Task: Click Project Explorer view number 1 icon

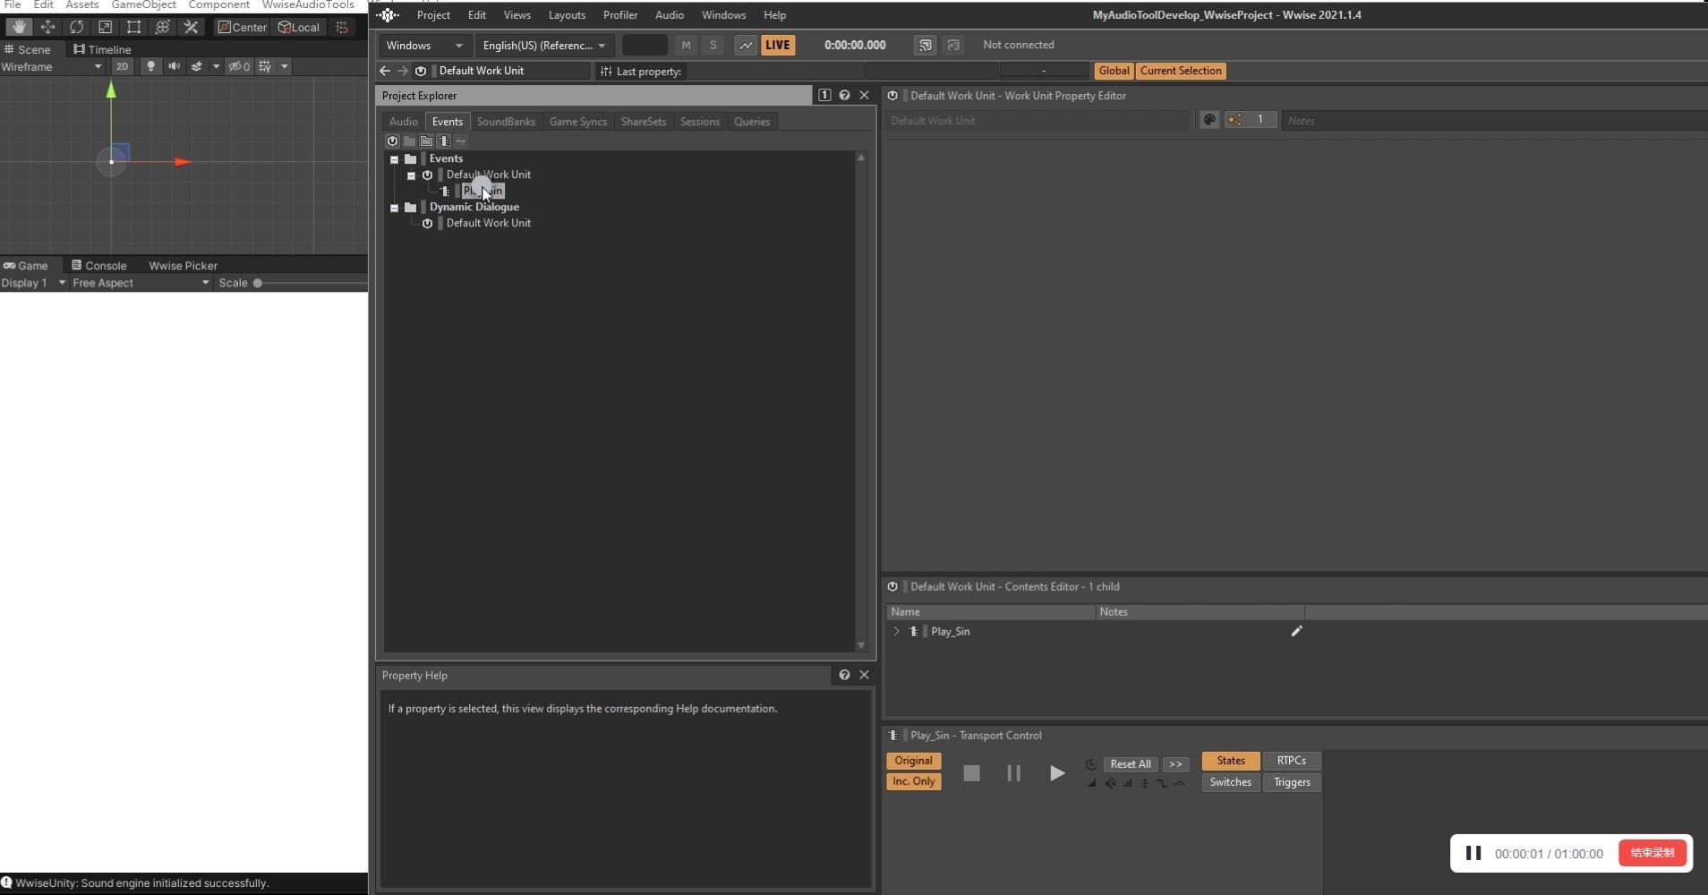Action: click(x=824, y=95)
